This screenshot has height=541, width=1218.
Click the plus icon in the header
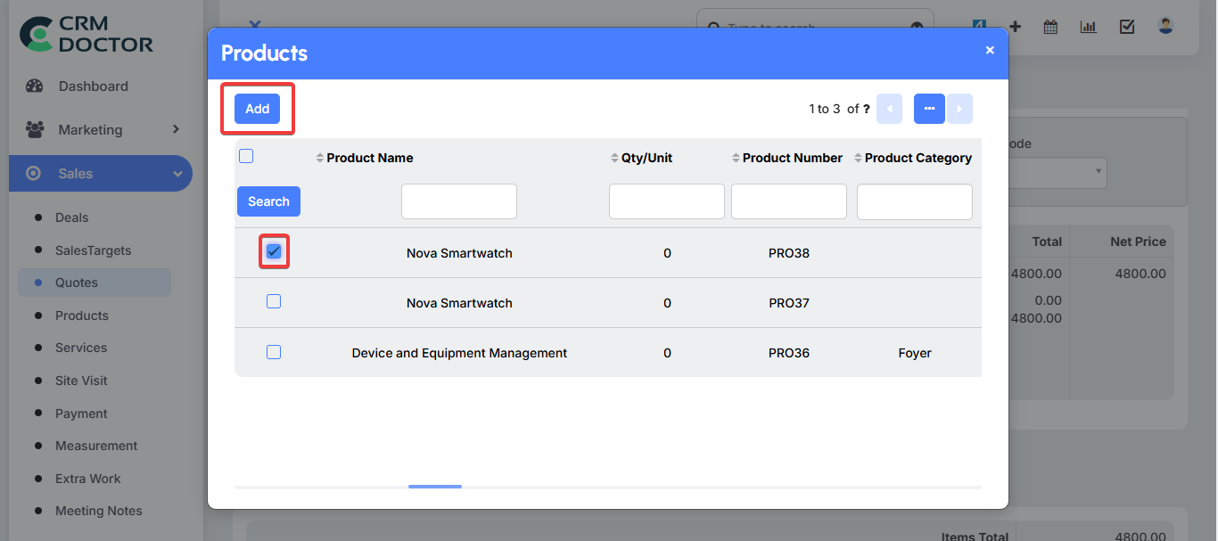1016,27
